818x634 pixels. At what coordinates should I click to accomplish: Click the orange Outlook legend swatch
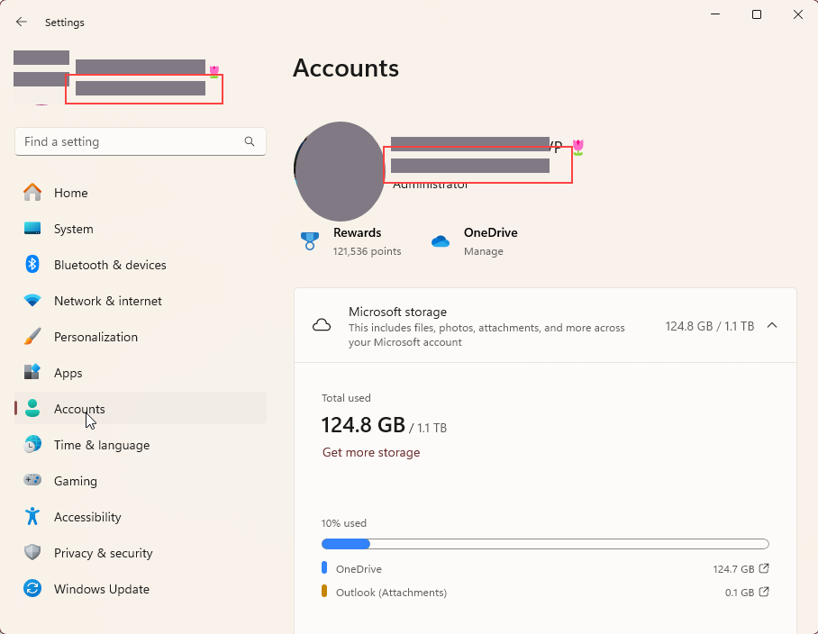(x=324, y=591)
